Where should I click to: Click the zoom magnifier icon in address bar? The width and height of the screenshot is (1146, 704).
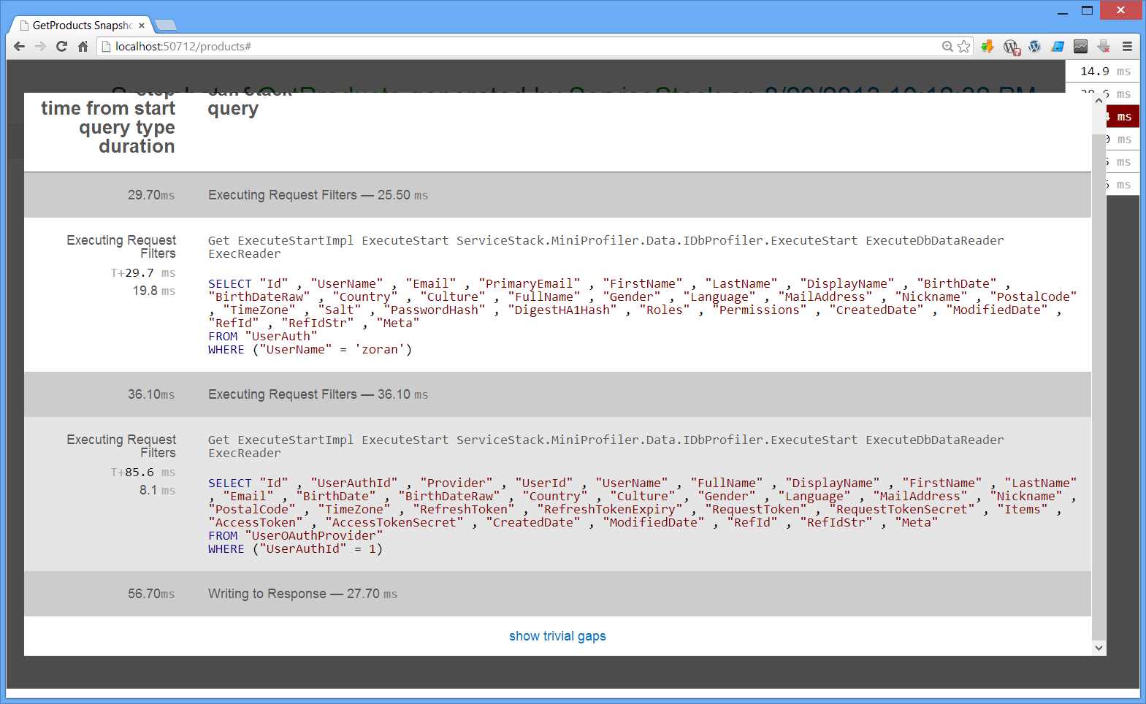[x=947, y=46]
